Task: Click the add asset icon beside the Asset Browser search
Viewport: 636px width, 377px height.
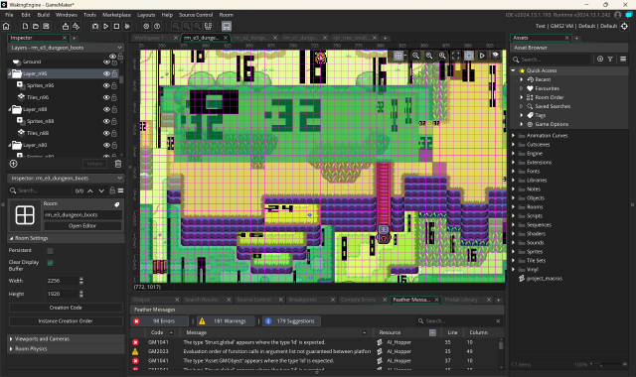Action: coord(600,60)
